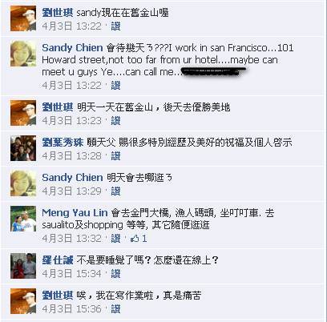Open profile picture beside the 13:22 sandy comment
This screenshot has width=327, height=322.
(x=23, y=18)
